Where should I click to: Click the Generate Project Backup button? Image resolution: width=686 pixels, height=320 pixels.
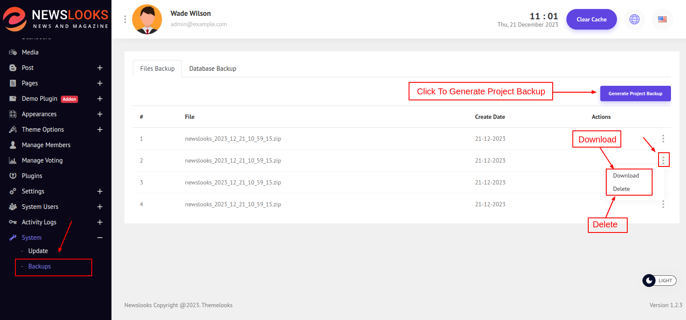[635, 94]
